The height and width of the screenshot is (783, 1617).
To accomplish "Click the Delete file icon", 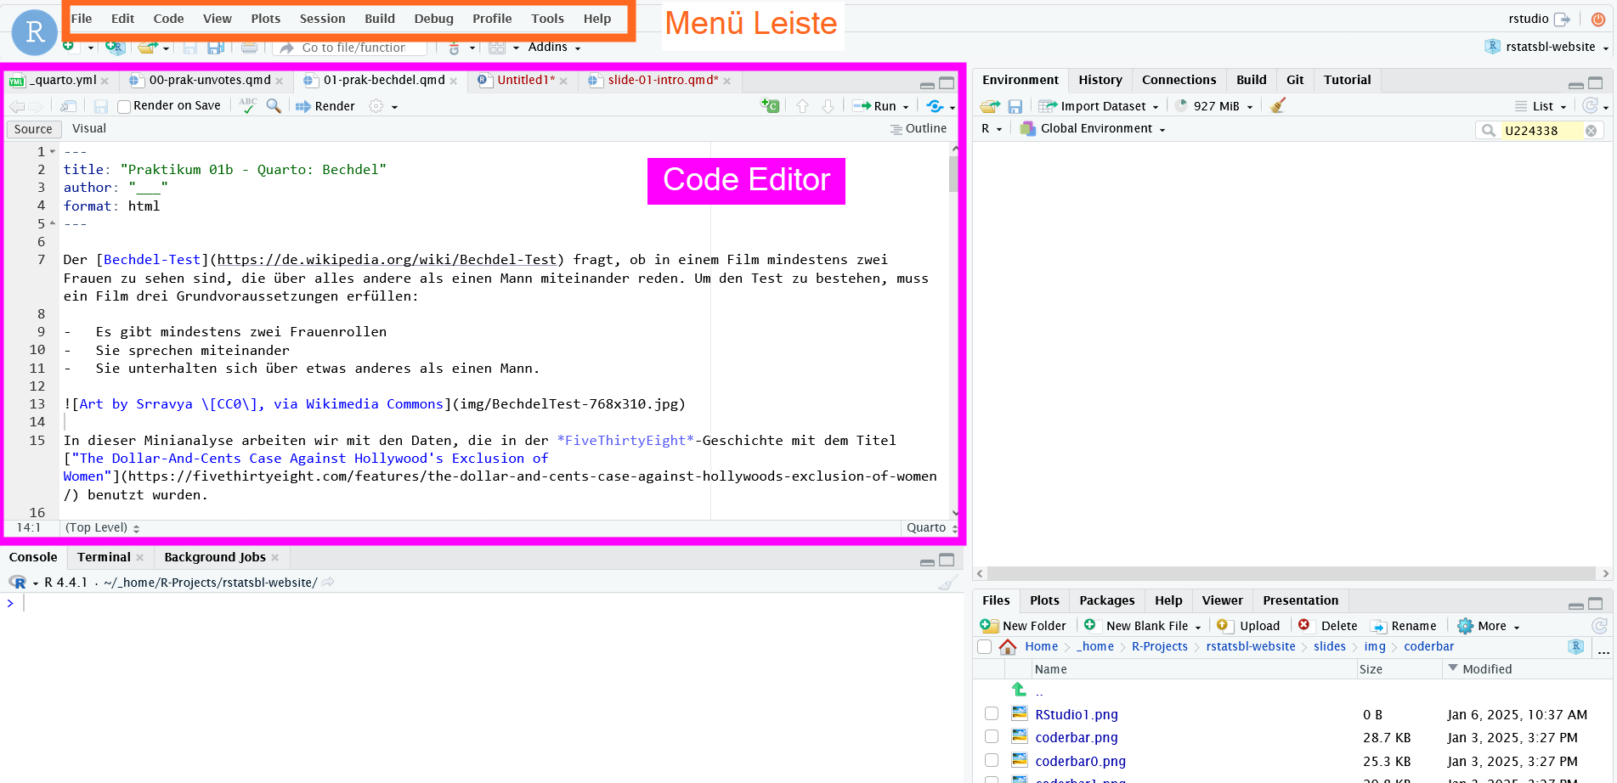I will [1304, 626].
